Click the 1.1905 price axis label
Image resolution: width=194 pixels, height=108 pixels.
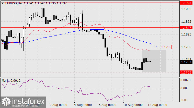point(186,9)
